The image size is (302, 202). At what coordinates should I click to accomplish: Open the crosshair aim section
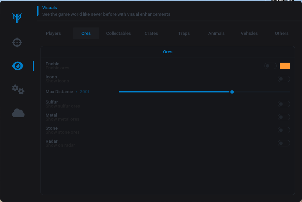tap(17, 43)
